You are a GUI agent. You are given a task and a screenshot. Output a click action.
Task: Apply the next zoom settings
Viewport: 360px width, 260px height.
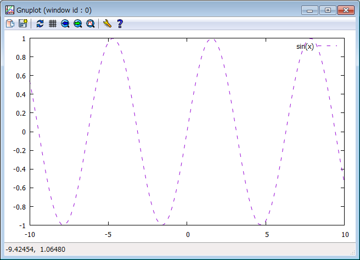[x=78, y=24]
